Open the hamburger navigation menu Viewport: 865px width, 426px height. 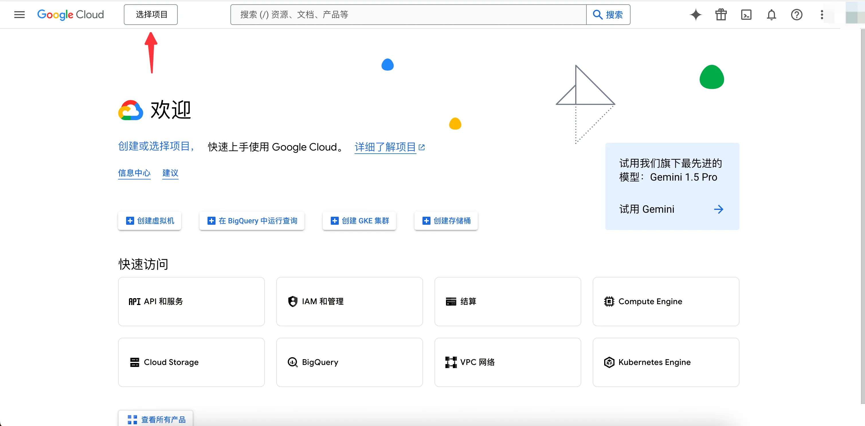(x=19, y=14)
